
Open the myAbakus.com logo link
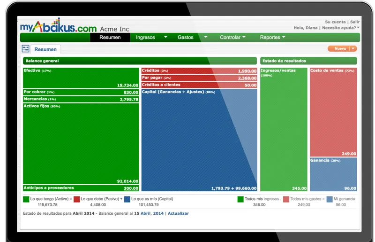[58, 26]
